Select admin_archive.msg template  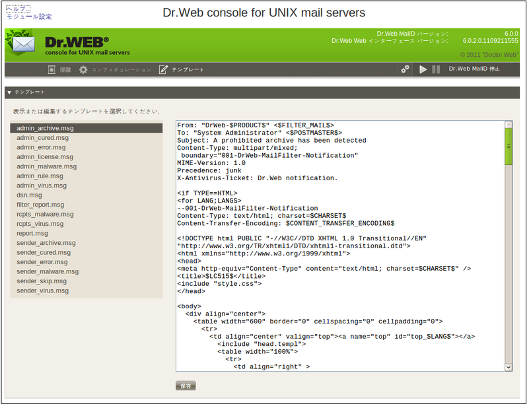[x=87, y=128]
